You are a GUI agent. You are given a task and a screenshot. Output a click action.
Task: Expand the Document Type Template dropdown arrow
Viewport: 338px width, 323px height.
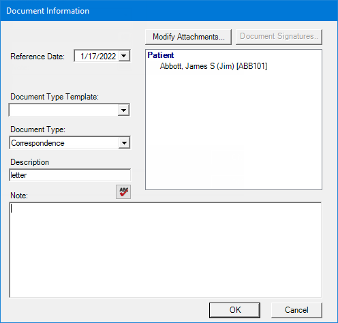point(123,110)
